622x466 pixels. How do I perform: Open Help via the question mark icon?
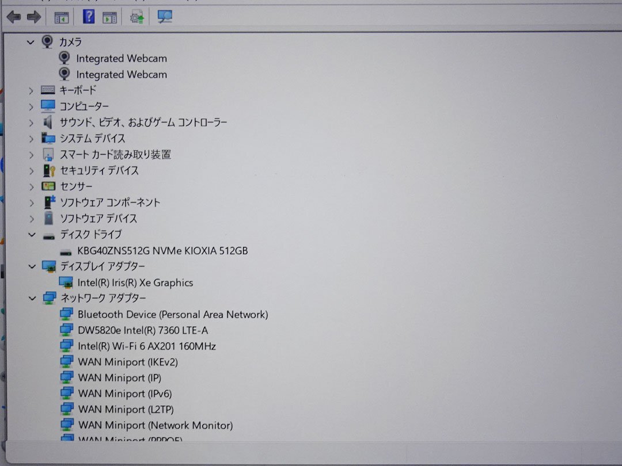(89, 17)
